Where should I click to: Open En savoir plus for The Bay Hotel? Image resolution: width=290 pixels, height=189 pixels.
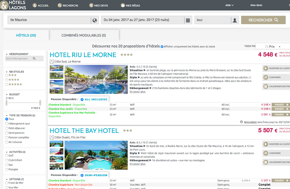137,164
